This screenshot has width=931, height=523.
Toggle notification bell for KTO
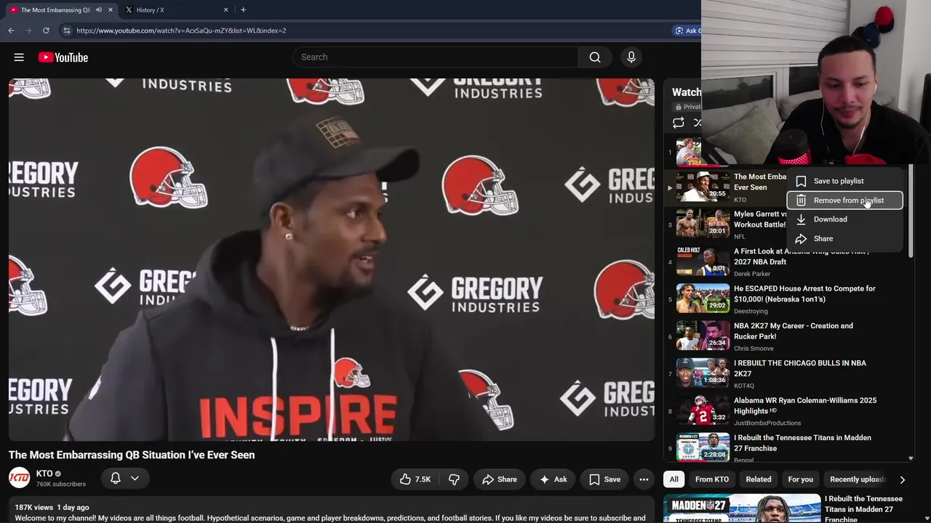click(115, 478)
